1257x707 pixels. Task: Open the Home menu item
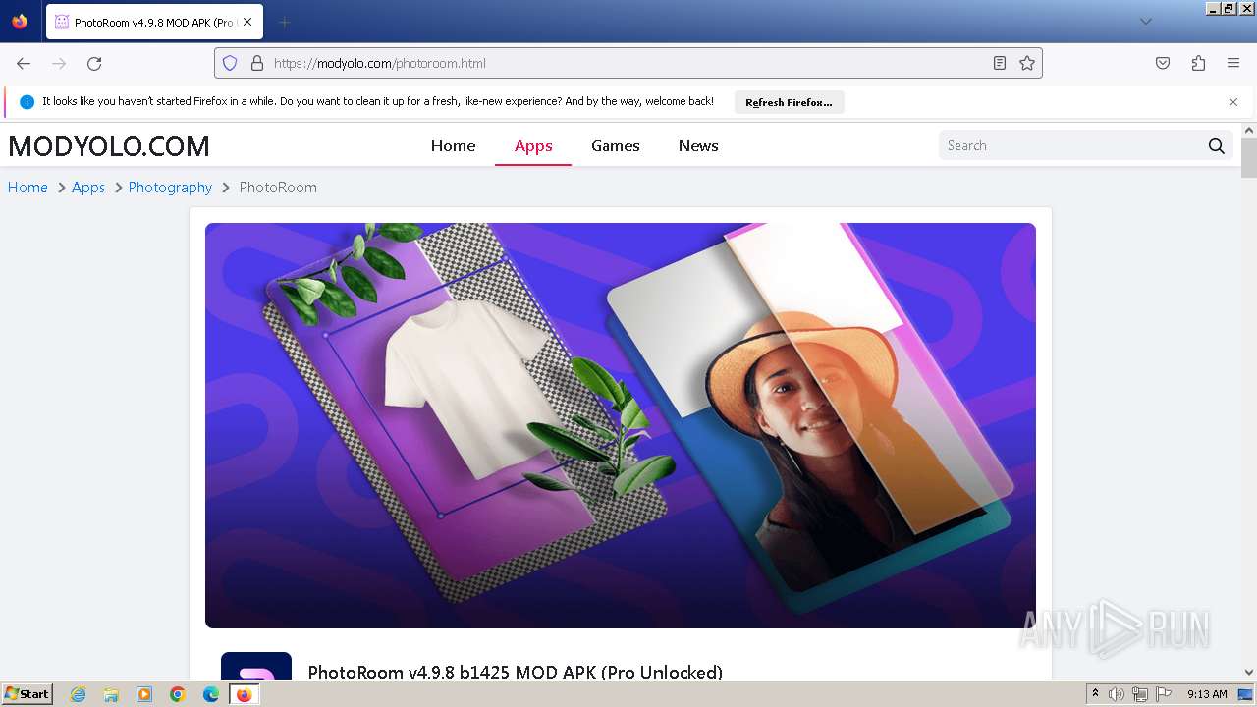coord(453,145)
